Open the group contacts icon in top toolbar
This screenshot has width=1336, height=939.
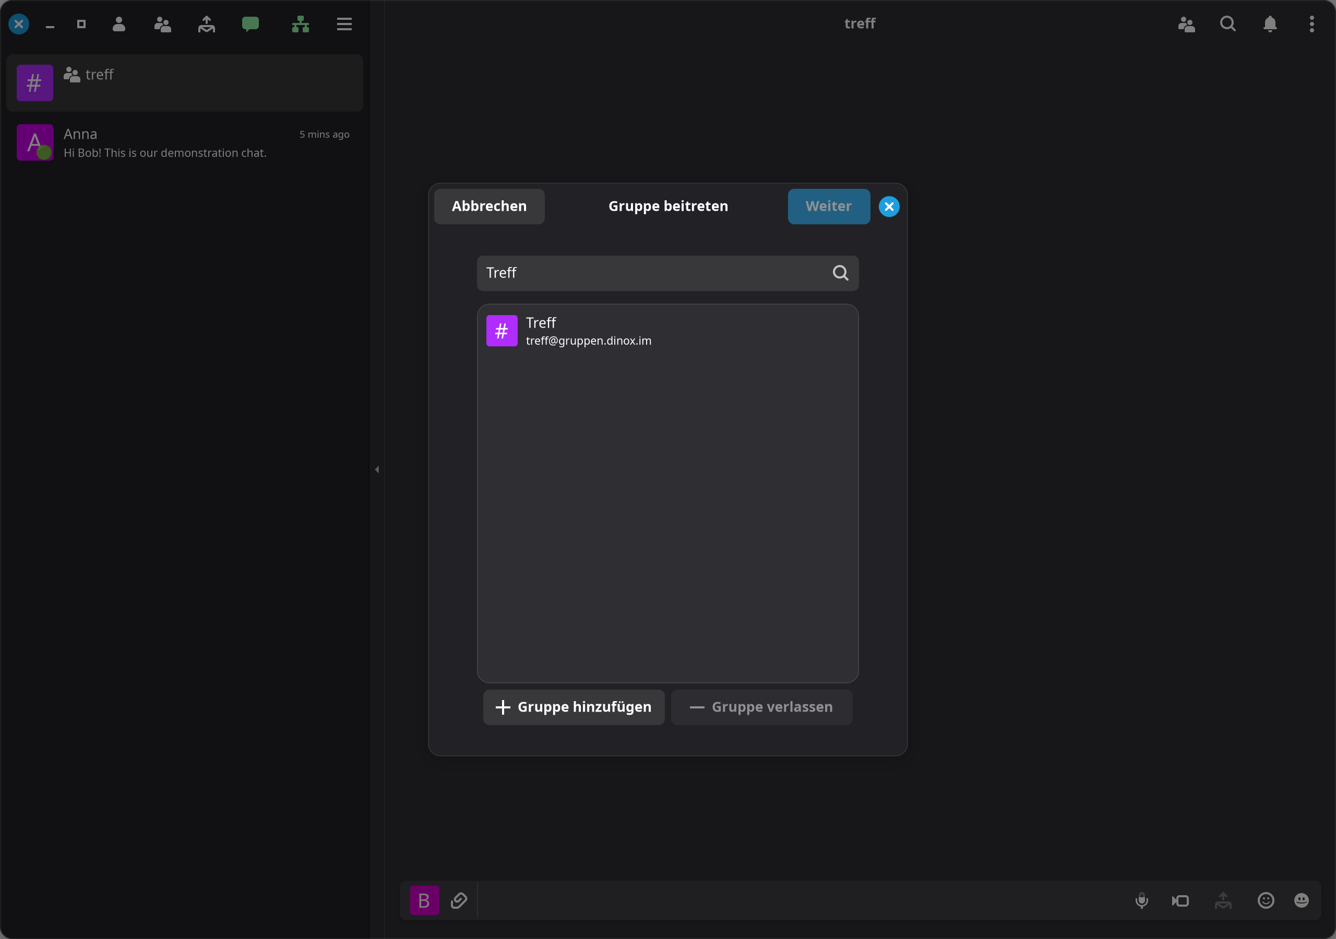click(162, 24)
